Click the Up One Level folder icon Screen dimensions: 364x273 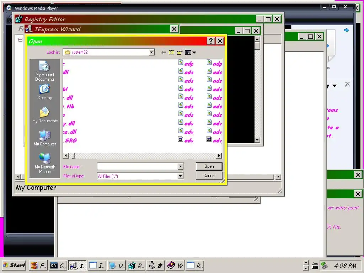click(171, 52)
